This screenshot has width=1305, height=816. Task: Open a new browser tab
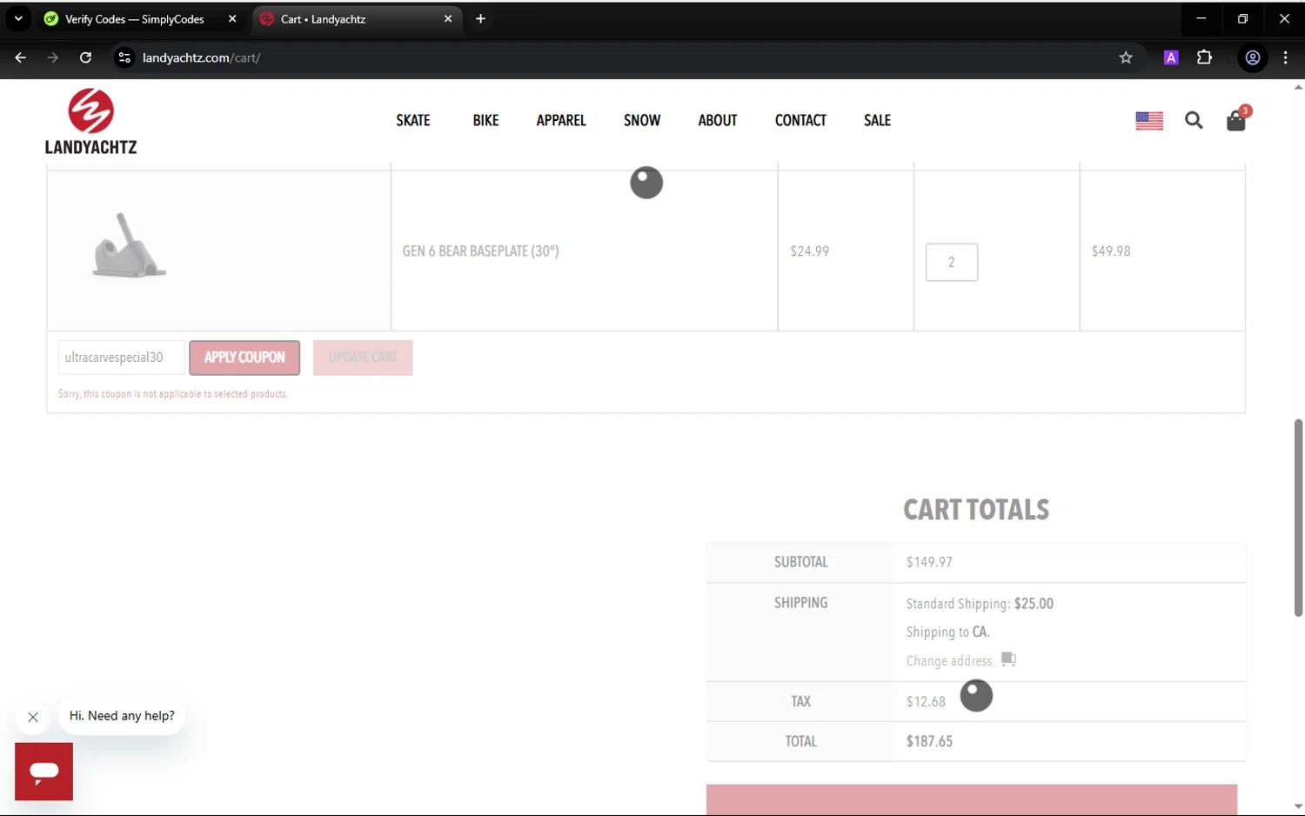[x=480, y=18]
